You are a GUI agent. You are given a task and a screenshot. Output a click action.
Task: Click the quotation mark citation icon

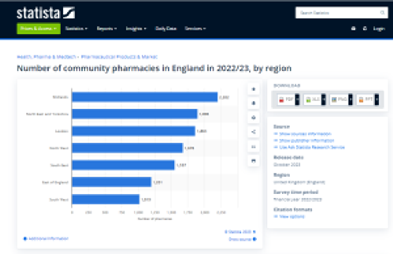(x=253, y=147)
